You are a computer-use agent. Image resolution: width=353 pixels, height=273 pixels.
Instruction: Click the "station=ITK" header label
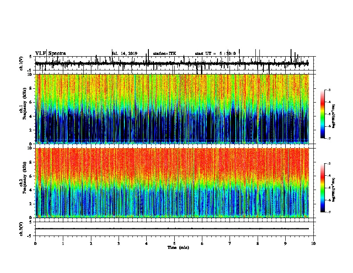[x=164, y=54]
